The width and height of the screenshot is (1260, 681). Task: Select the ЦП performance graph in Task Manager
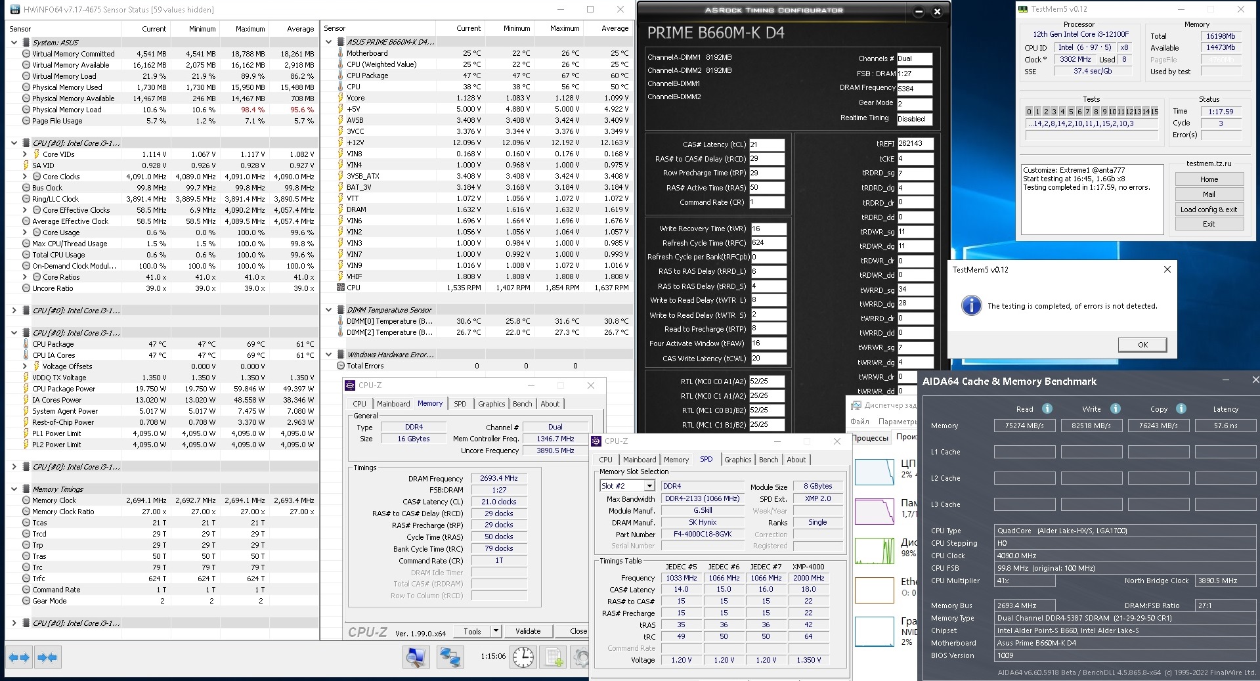coord(875,472)
